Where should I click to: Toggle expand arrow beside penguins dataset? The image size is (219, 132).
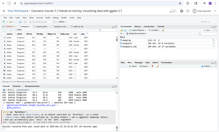point(121,43)
